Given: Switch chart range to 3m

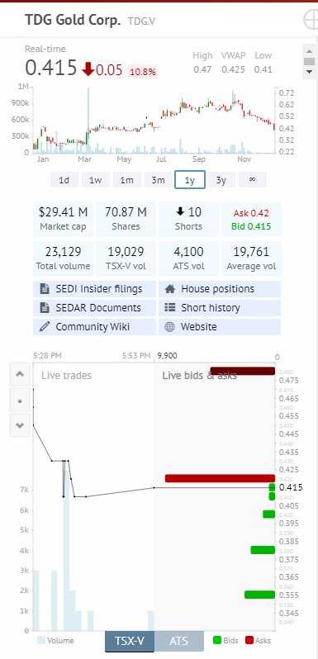Looking at the screenshot, I should pos(158,180).
